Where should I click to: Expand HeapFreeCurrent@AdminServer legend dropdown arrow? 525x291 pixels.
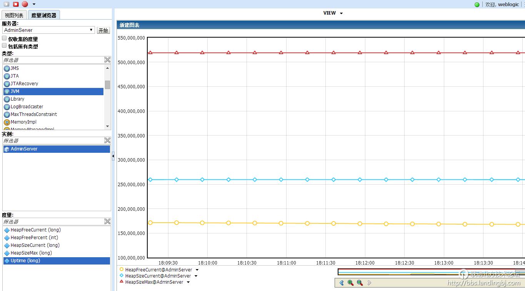197,270
